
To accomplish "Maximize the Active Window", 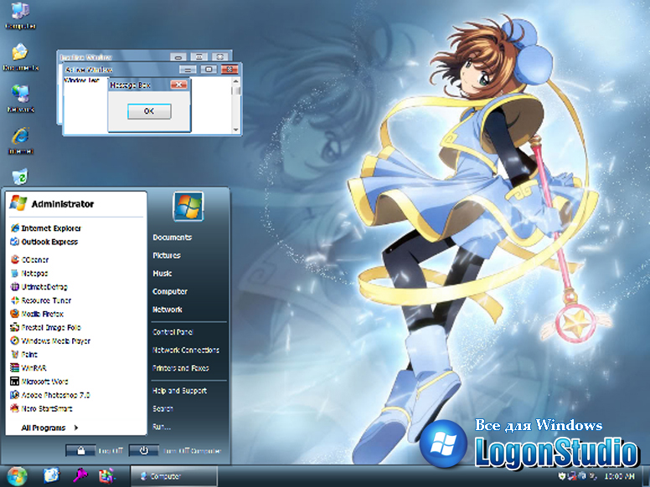I will pos(209,69).
